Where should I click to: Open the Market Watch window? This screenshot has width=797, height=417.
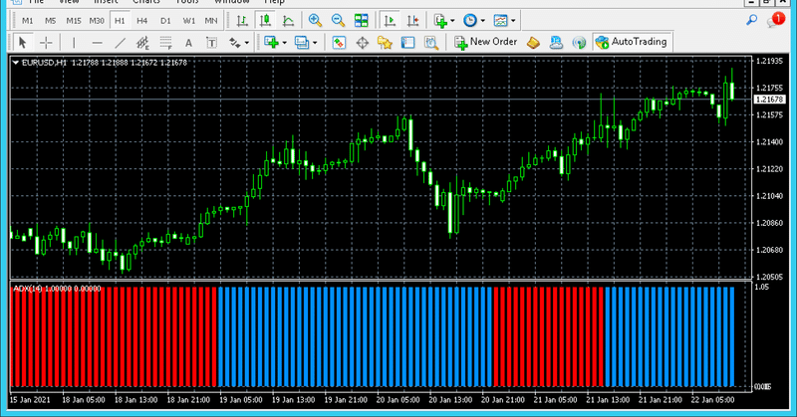tap(339, 42)
